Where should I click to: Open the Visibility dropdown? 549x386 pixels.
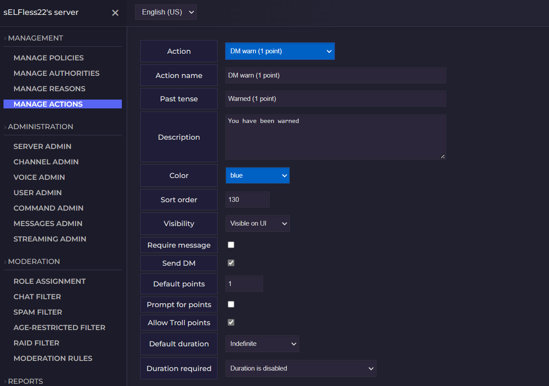[257, 223]
